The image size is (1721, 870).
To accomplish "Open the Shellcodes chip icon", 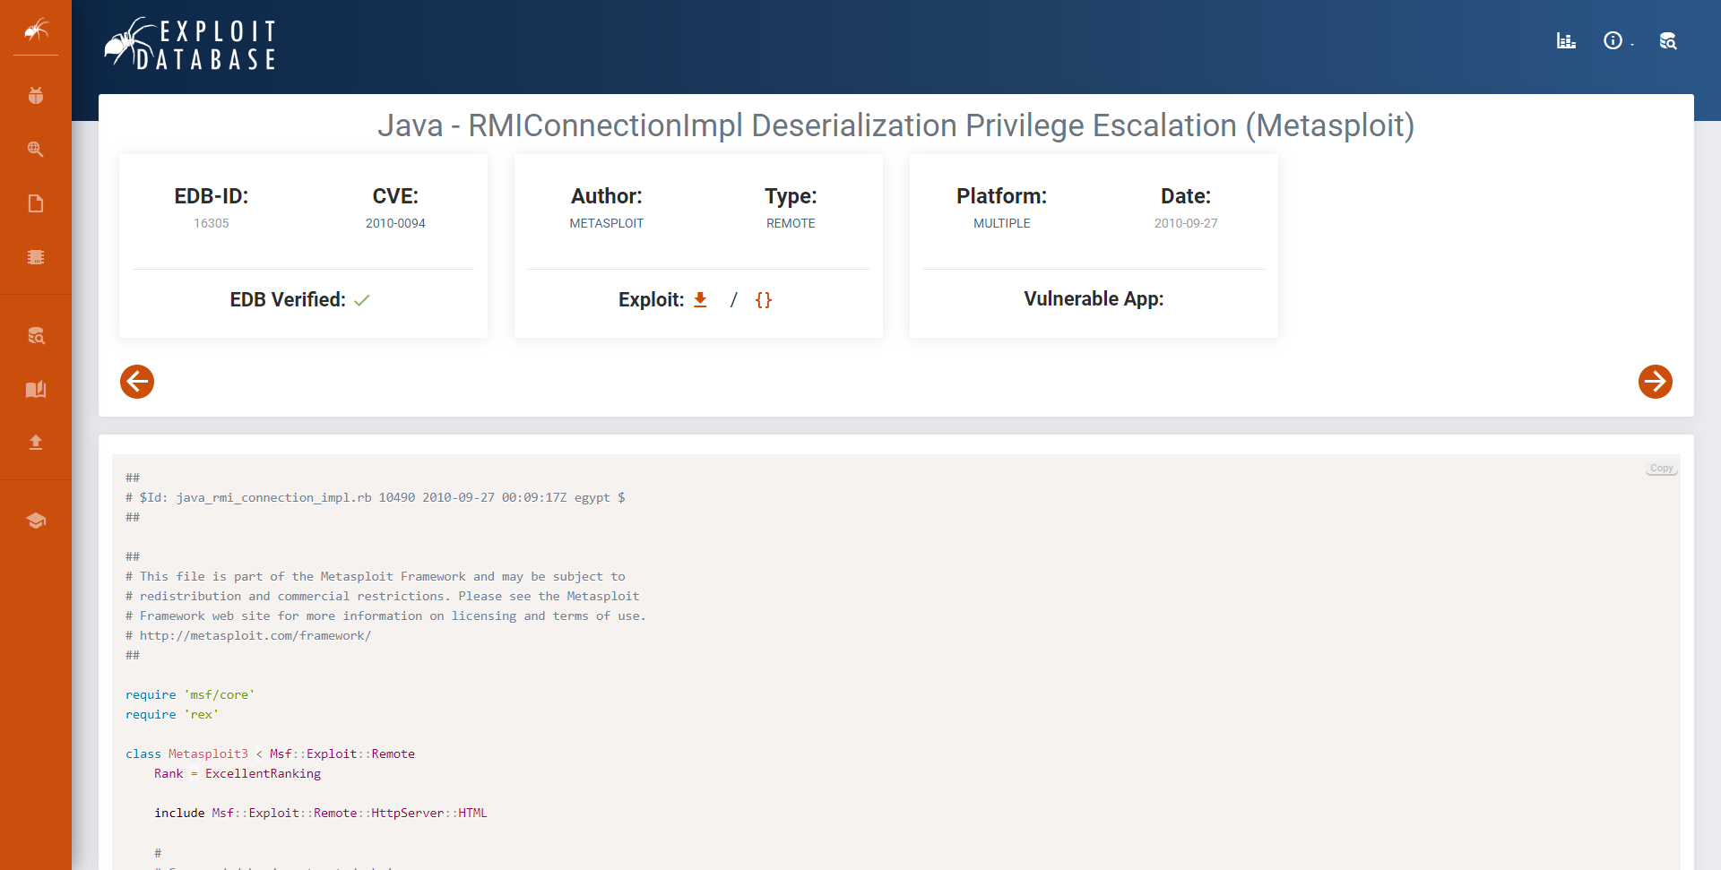I will click(36, 257).
